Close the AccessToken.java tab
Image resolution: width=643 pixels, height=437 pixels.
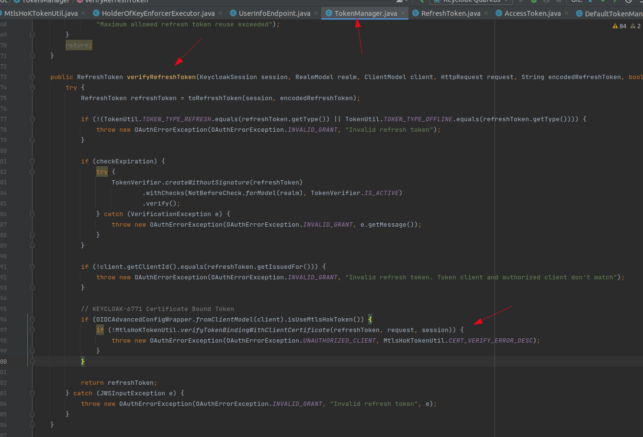click(566, 13)
